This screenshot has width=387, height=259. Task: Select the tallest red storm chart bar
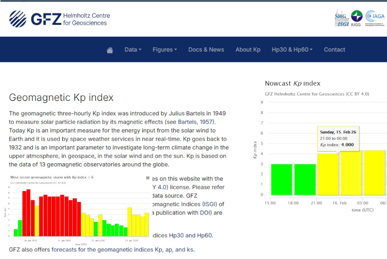click(x=28, y=213)
